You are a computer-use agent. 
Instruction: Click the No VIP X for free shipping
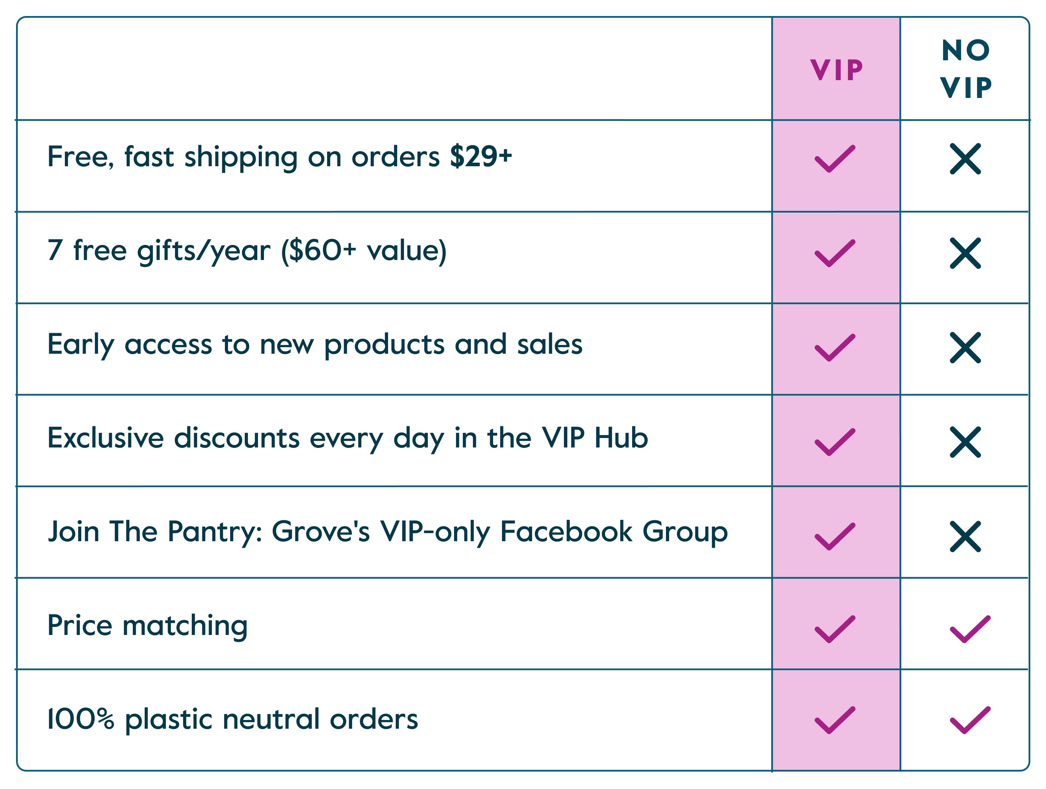tap(965, 159)
